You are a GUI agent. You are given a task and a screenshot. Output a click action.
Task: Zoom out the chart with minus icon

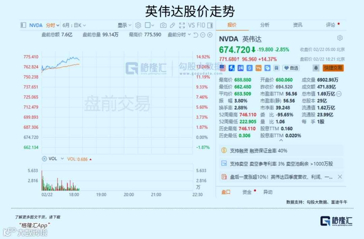203,35
